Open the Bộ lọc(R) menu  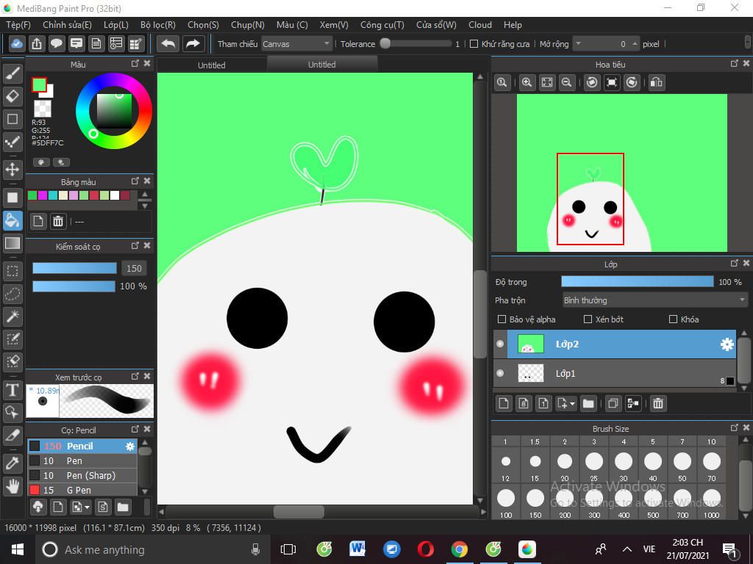[157, 24]
